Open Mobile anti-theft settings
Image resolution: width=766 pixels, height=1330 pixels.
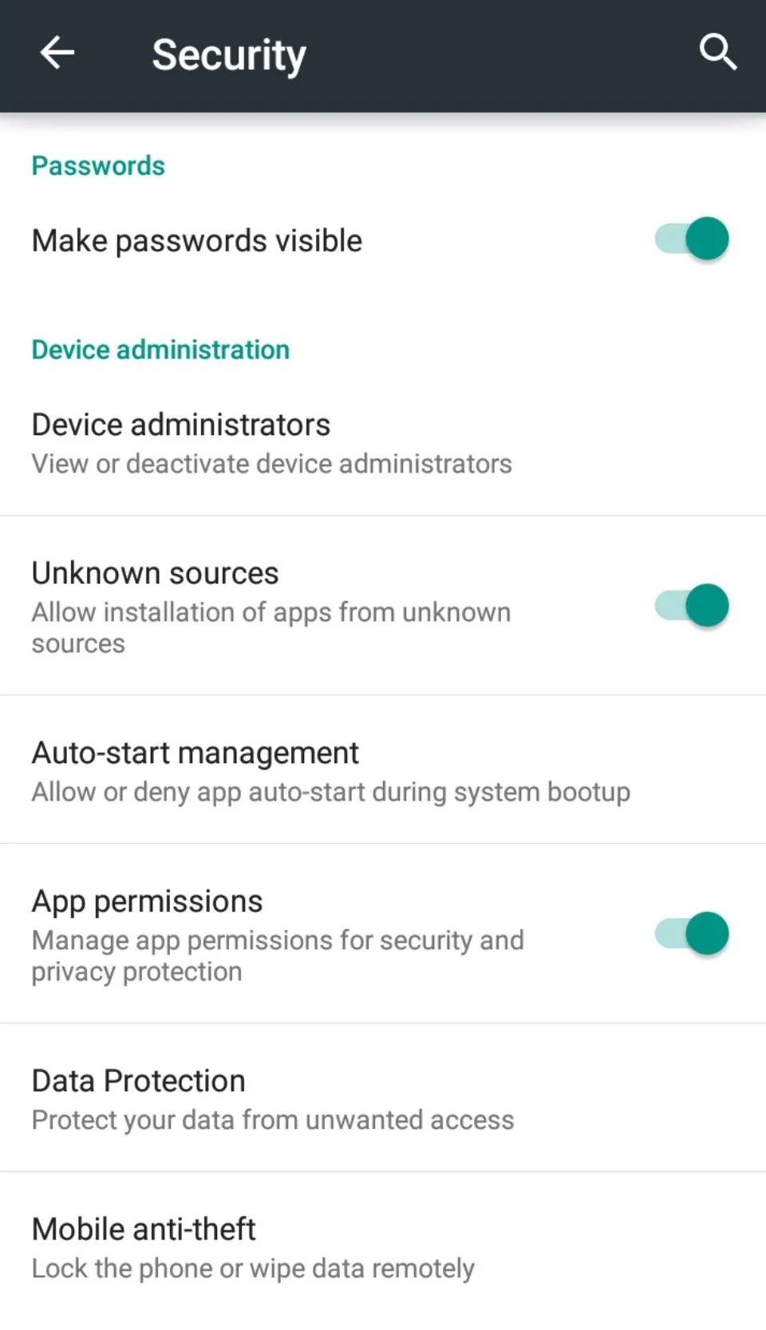[x=142, y=1228]
